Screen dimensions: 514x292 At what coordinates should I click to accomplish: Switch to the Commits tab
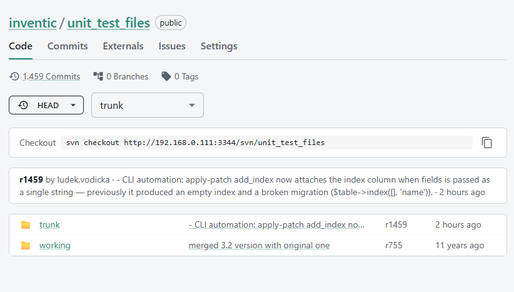point(68,46)
